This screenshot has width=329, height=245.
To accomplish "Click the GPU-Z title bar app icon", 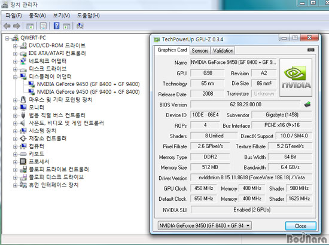I will point(157,39).
